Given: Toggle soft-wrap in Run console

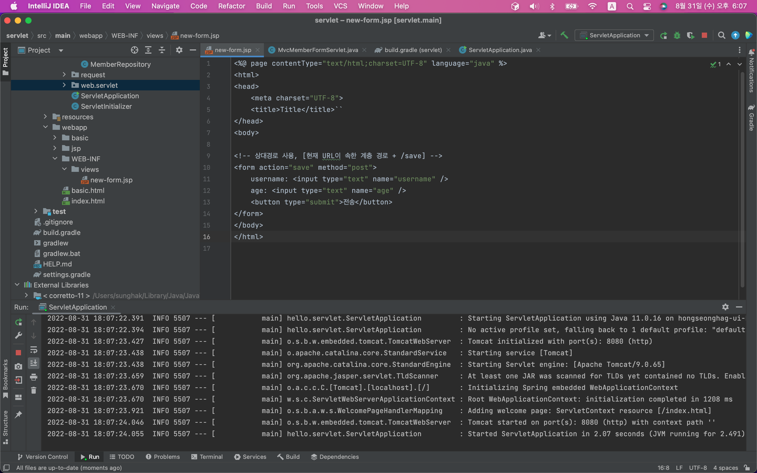Looking at the screenshot, I should (x=33, y=349).
